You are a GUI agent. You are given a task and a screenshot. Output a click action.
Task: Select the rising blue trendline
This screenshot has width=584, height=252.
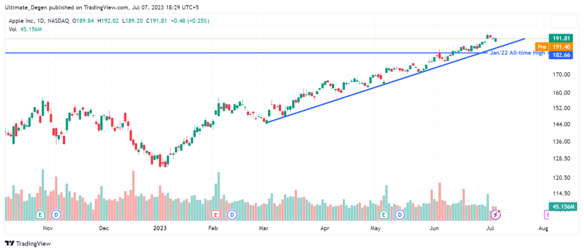click(x=396, y=80)
